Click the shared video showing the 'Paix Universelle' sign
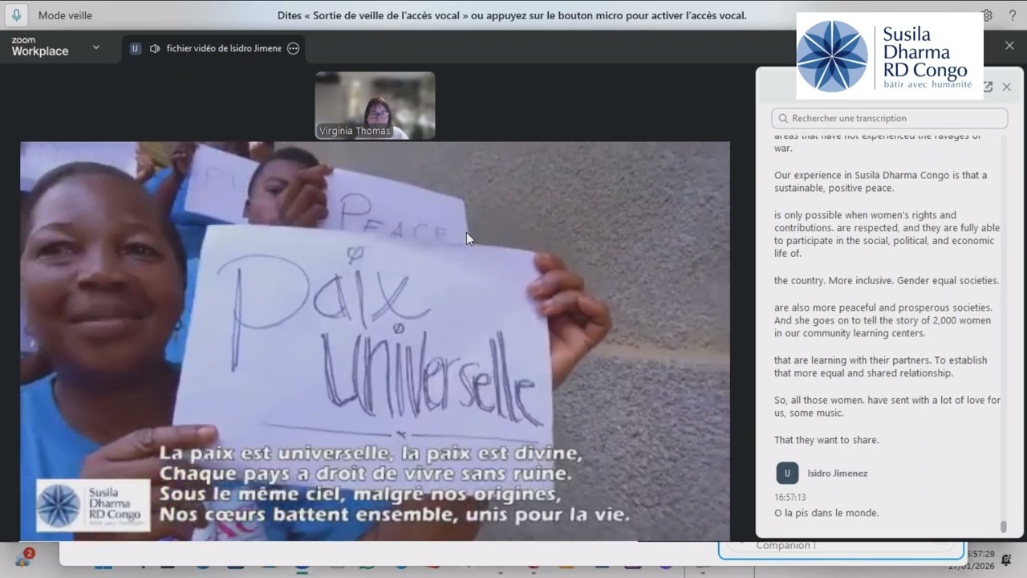1027x578 pixels. [375, 341]
